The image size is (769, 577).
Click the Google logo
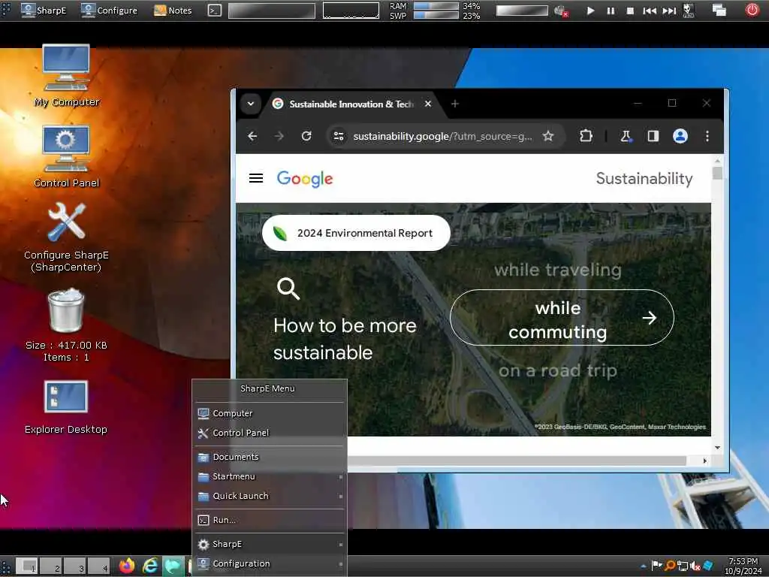click(305, 179)
